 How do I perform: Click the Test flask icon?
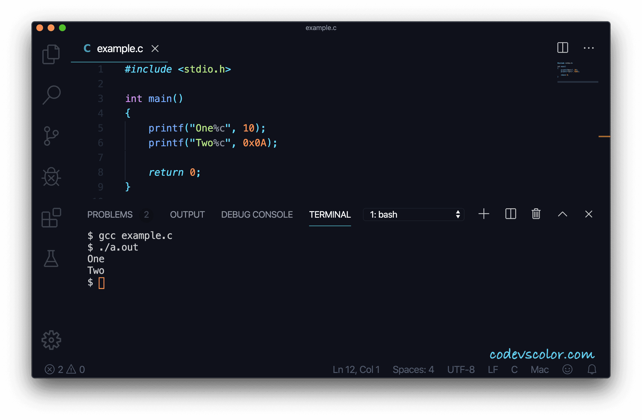click(x=51, y=258)
